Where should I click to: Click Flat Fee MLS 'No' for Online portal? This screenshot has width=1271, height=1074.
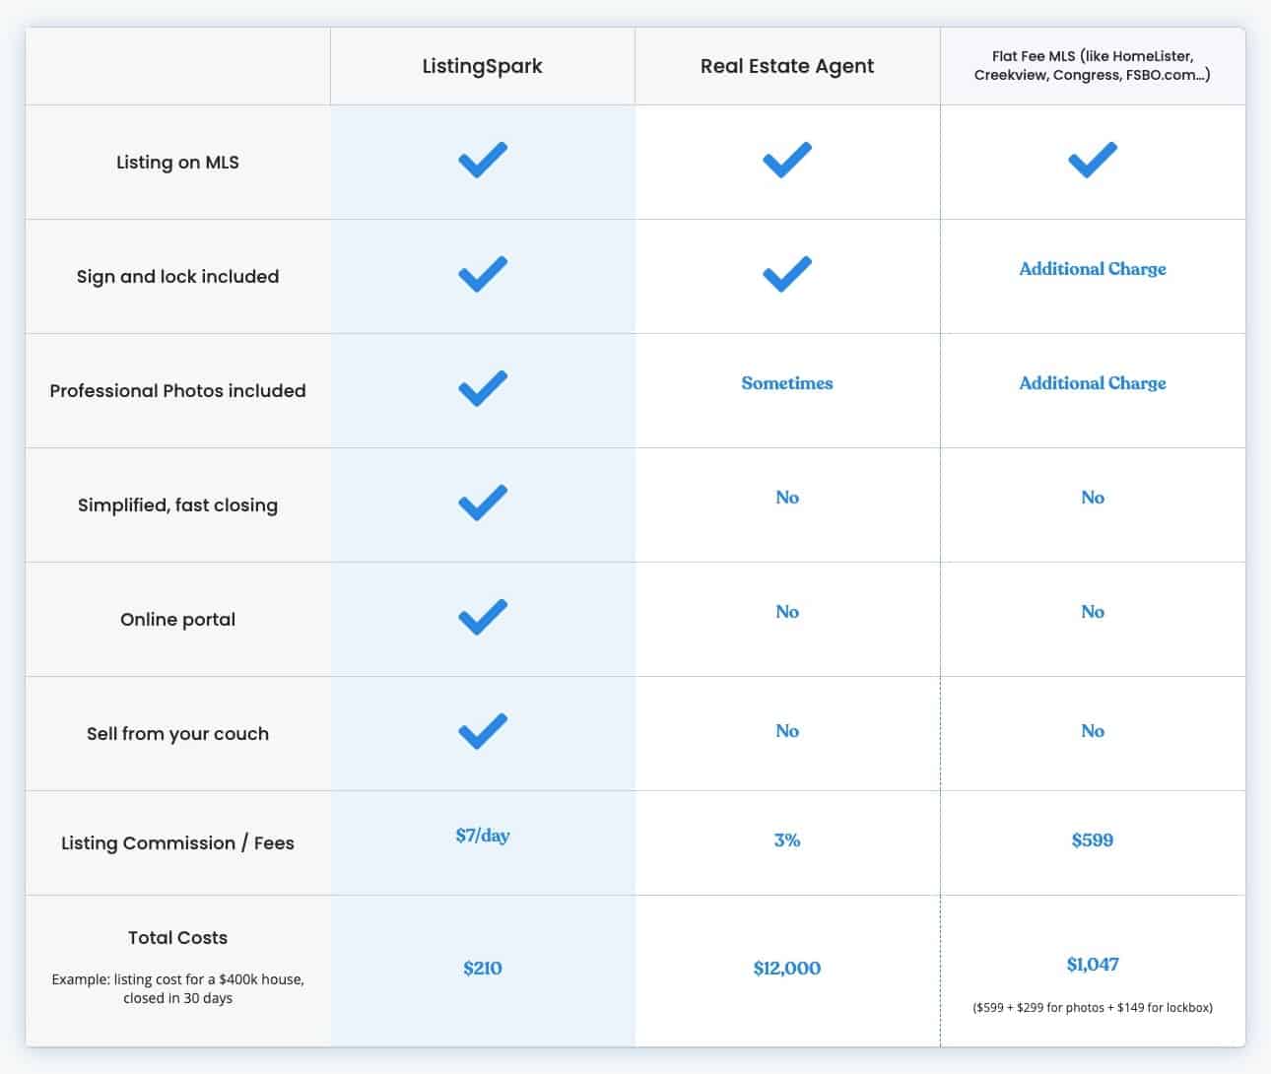[x=1093, y=612]
